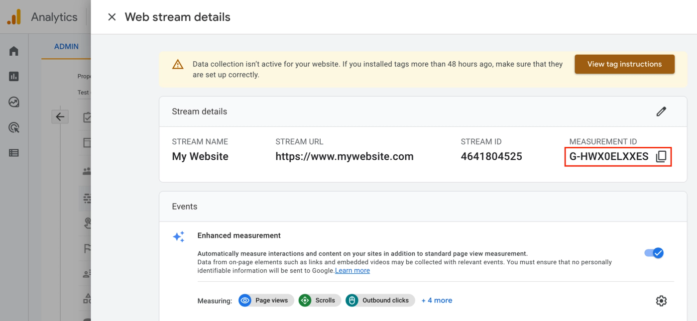
Task: Open the Learn more link
Action: tap(352, 271)
